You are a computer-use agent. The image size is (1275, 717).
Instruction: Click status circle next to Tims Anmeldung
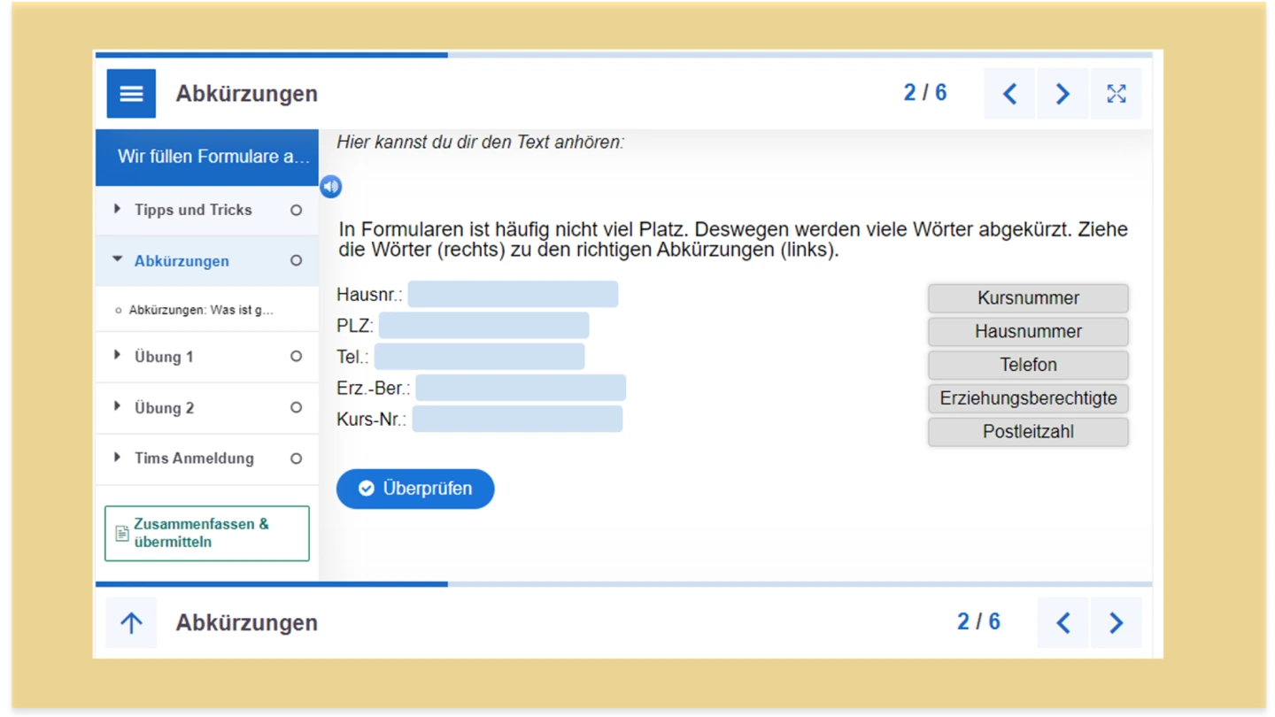[x=297, y=459]
